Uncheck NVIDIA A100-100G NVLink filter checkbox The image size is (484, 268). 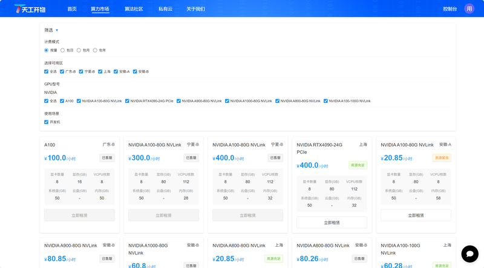pos(325,101)
